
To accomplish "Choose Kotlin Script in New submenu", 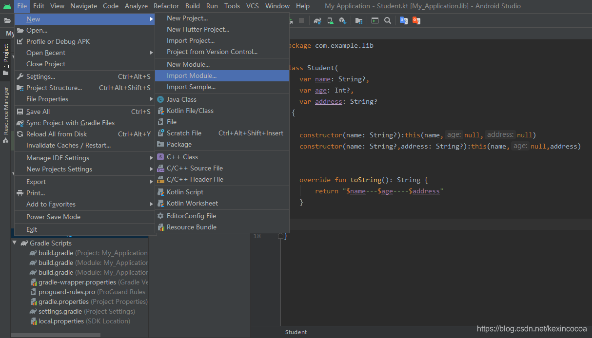I will (x=222, y=192).
